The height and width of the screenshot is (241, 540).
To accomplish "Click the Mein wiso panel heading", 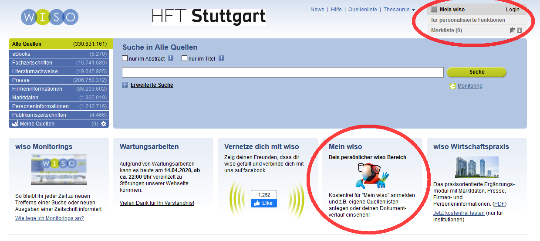I will point(452,10).
